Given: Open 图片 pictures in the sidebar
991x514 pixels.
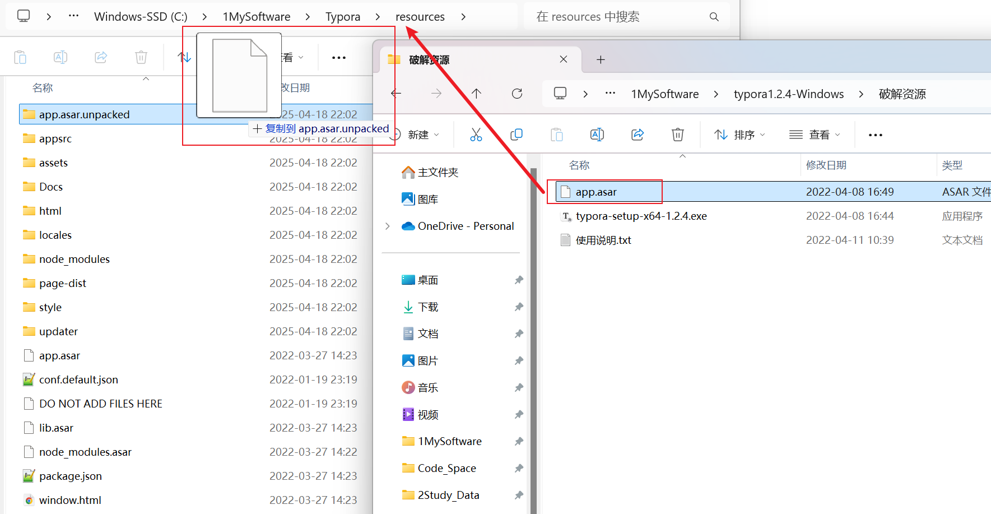Looking at the screenshot, I should pos(420,360).
